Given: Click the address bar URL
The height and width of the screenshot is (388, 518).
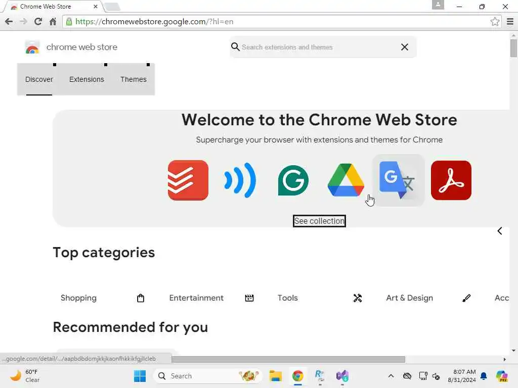Looking at the screenshot, I should [154, 22].
